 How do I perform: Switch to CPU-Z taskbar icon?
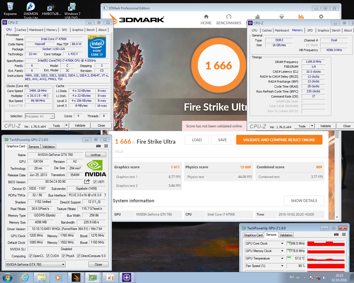127,277
